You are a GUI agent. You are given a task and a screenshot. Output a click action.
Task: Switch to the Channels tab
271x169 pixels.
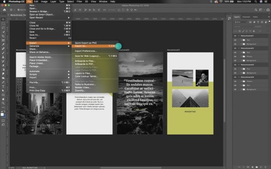246,17
